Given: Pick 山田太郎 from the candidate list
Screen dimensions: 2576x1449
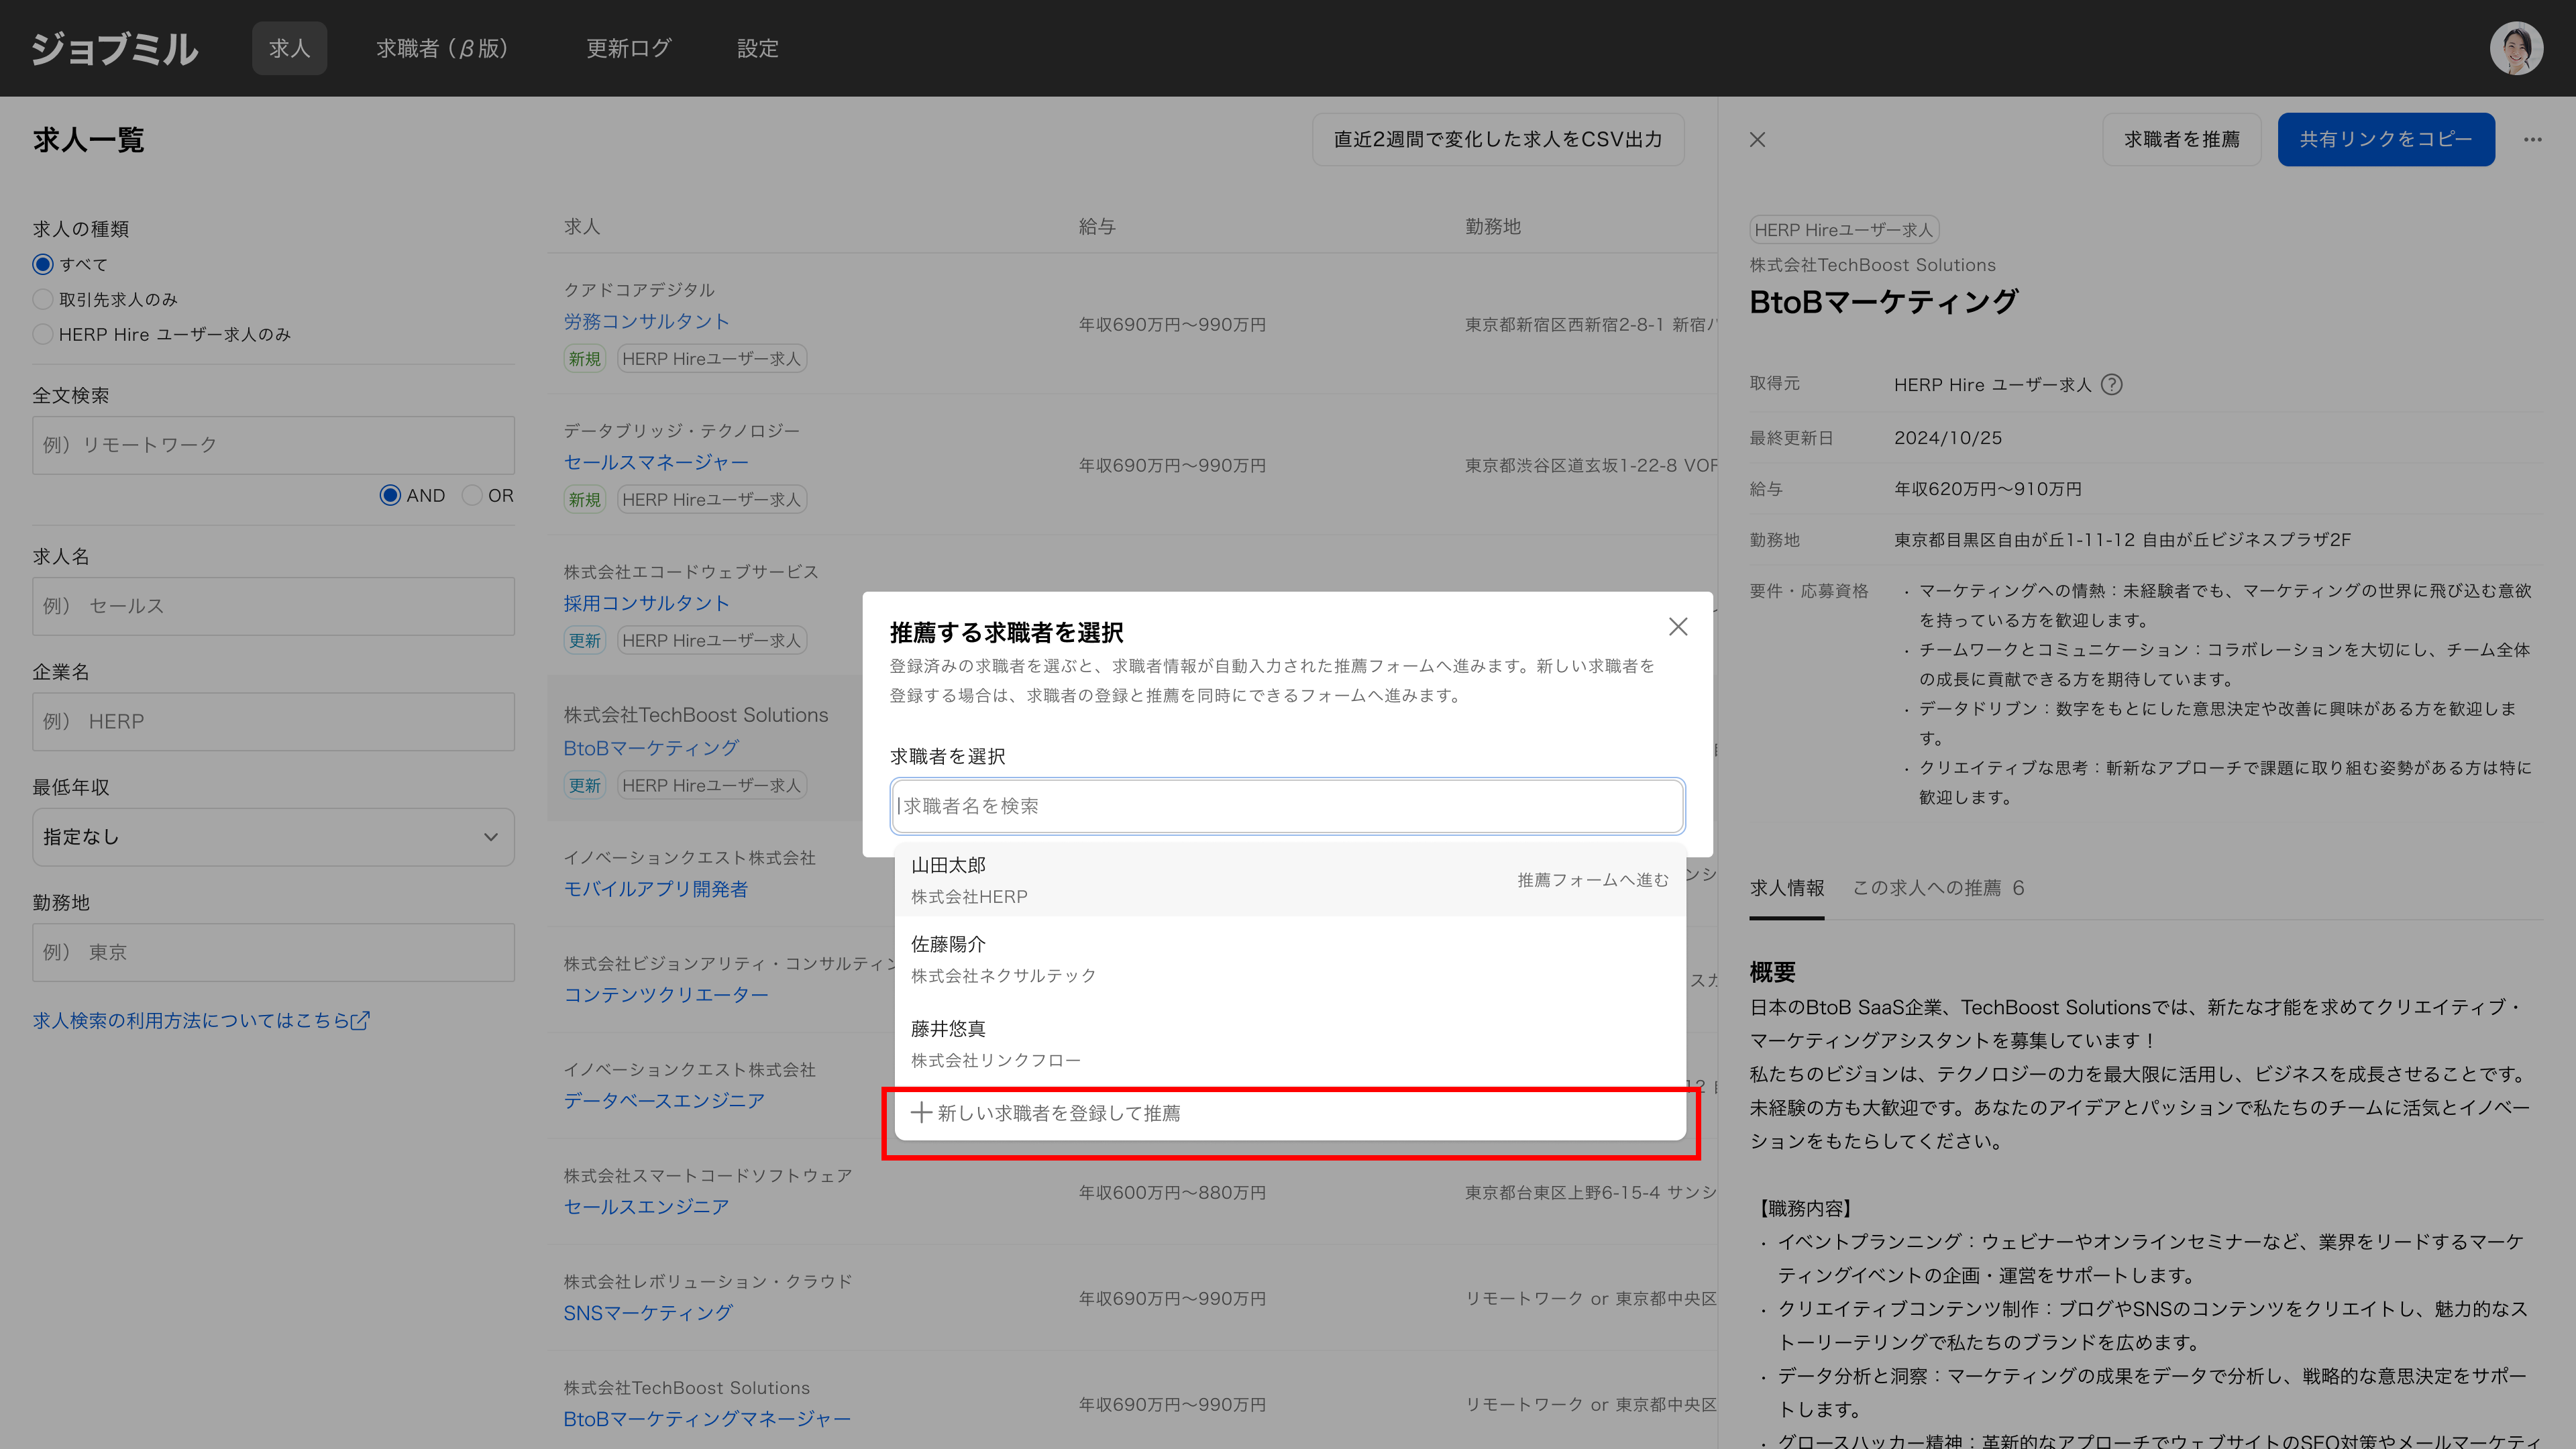Looking at the screenshot, I should 1288,880.
